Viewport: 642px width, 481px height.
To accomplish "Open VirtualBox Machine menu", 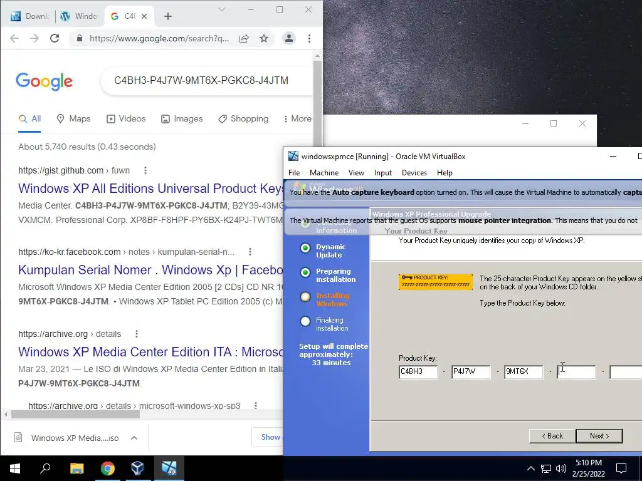I will (324, 173).
